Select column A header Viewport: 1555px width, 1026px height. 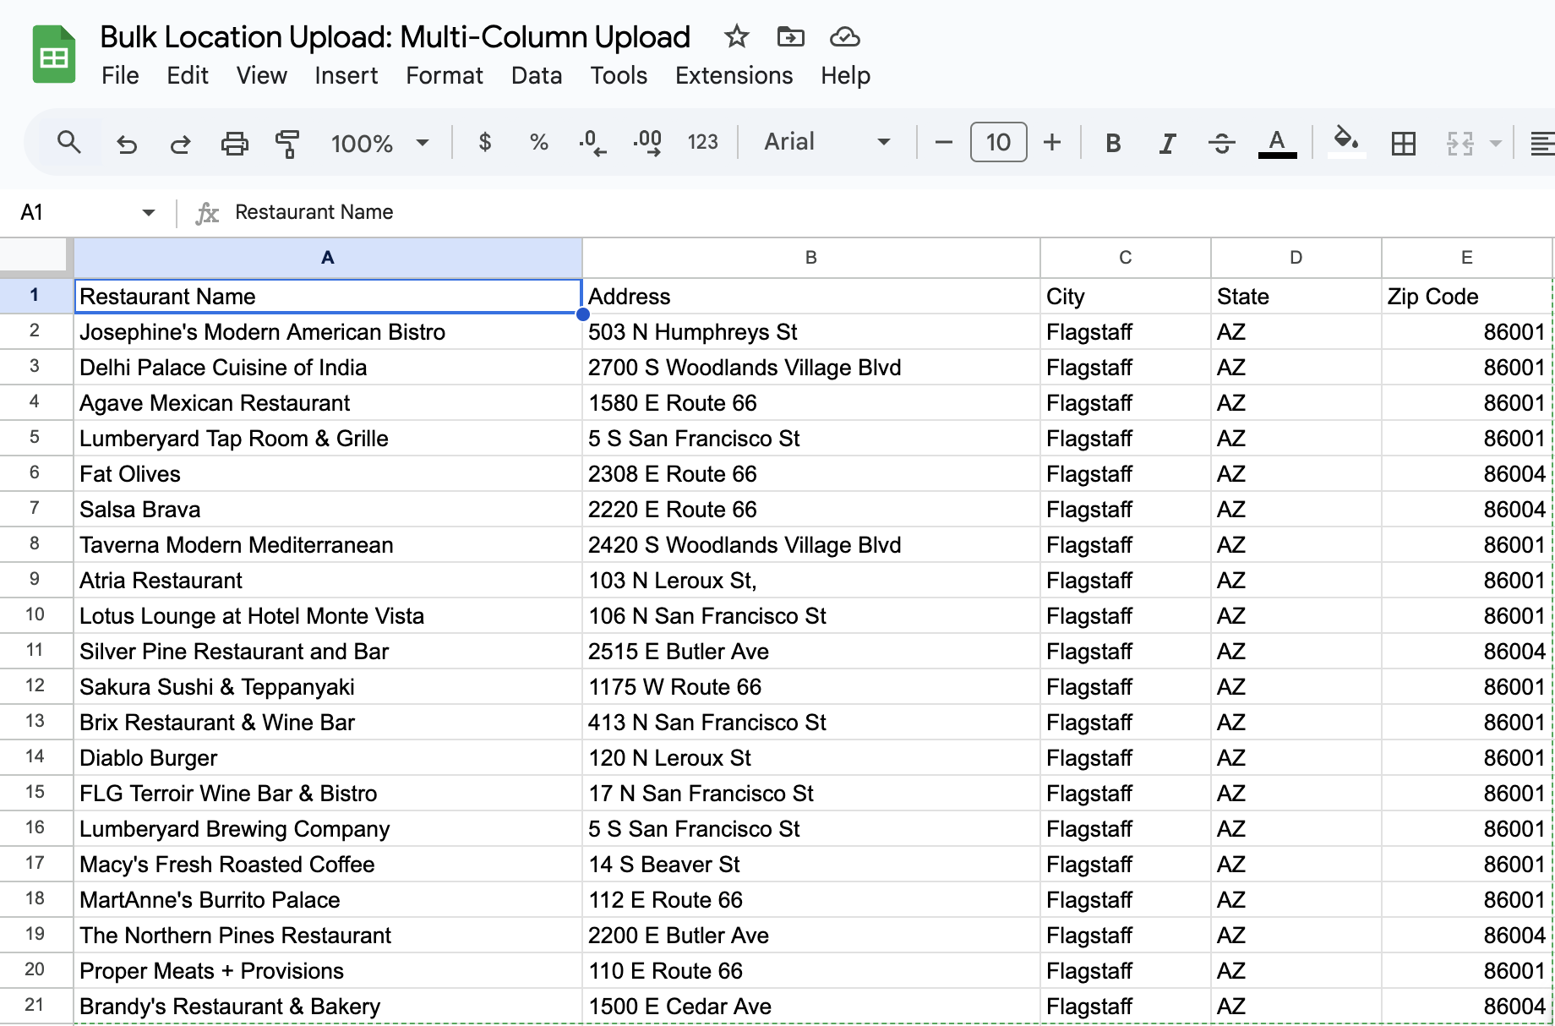[x=328, y=258]
